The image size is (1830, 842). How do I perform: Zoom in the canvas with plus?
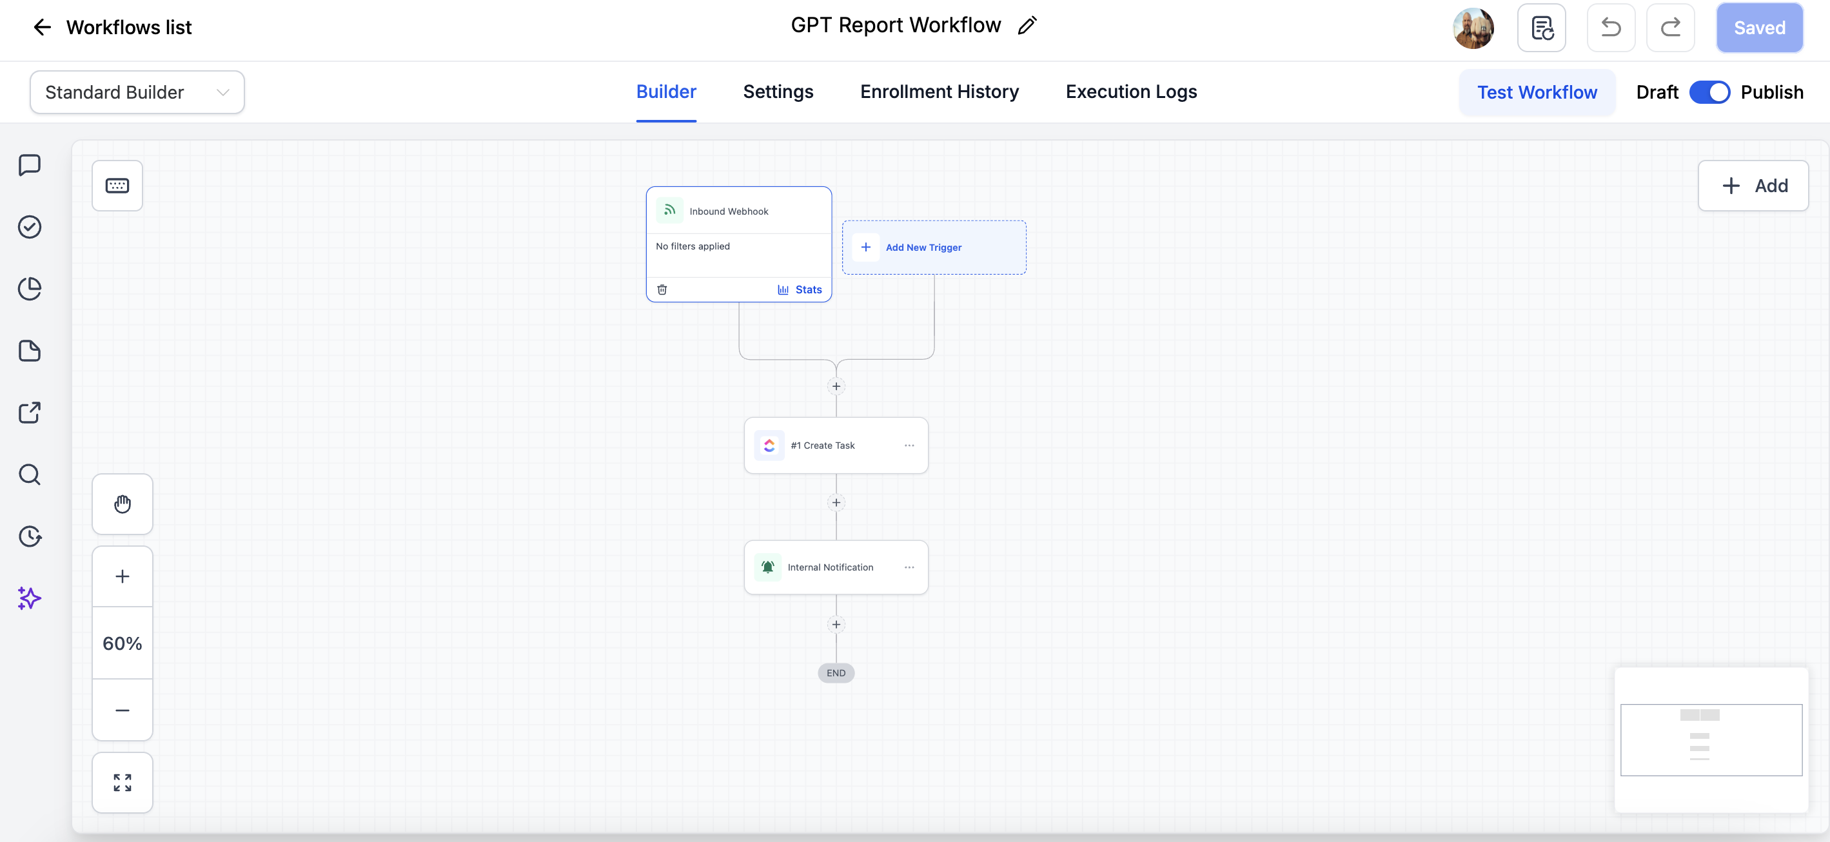[x=122, y=576]
